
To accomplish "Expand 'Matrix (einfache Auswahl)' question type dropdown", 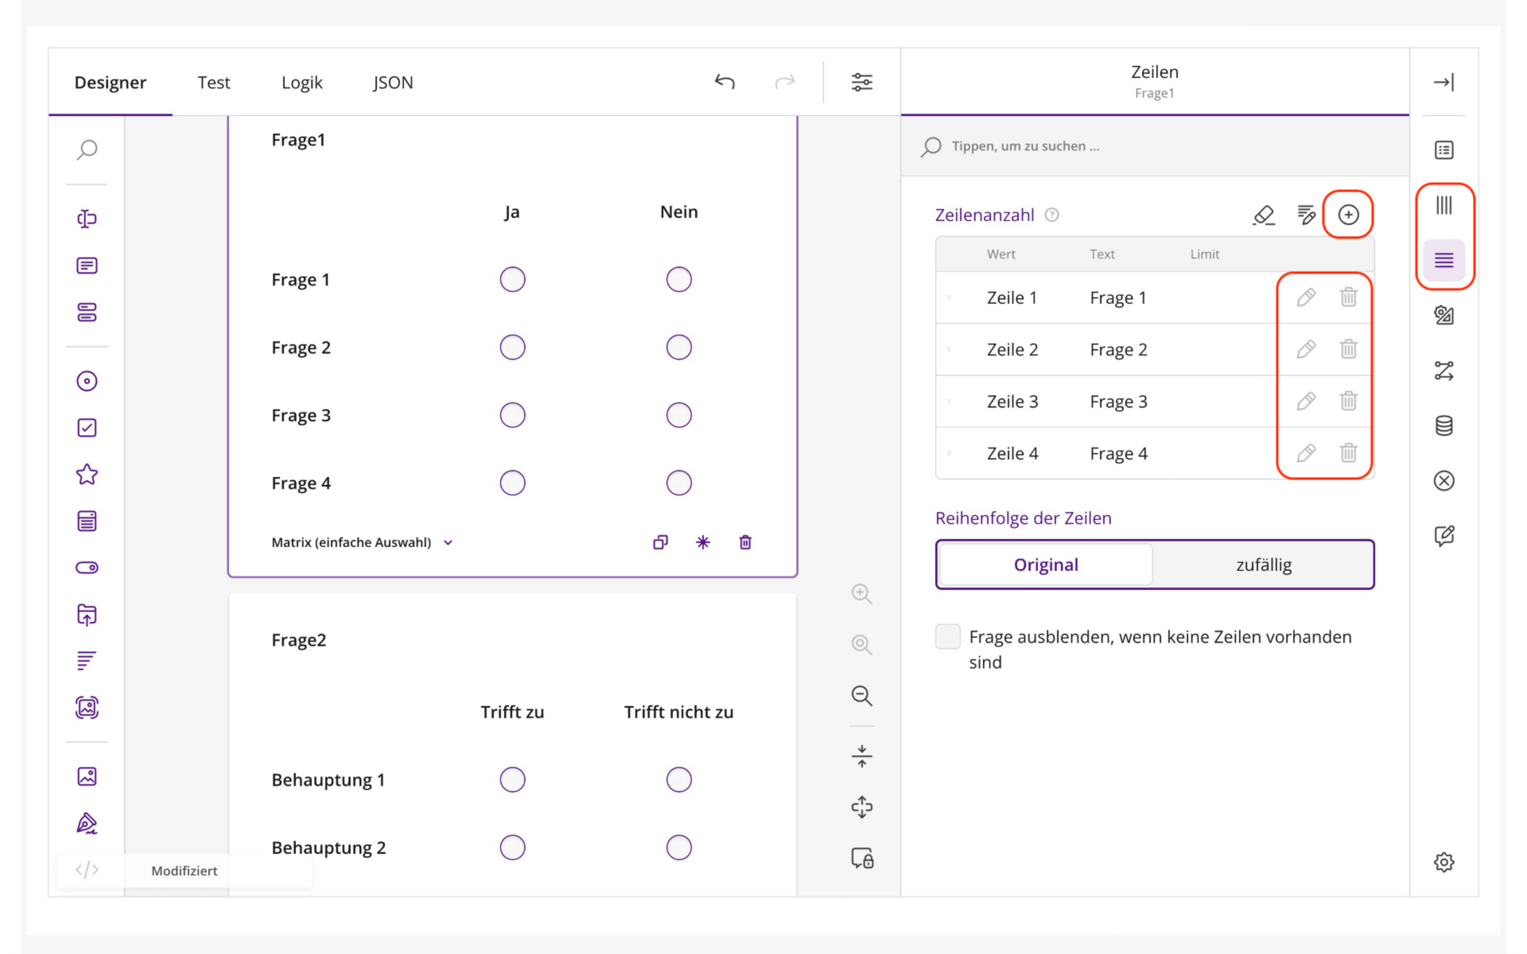I will (362, 542).
